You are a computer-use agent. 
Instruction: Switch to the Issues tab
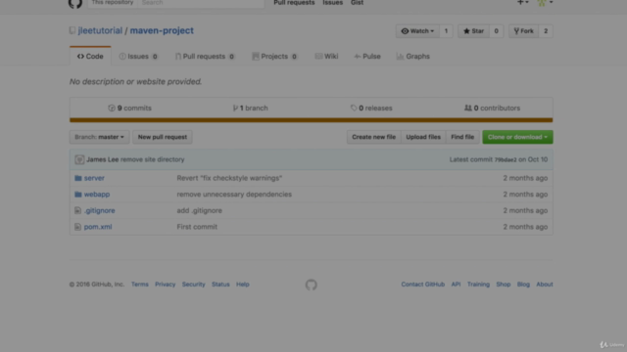pos(138,57)
